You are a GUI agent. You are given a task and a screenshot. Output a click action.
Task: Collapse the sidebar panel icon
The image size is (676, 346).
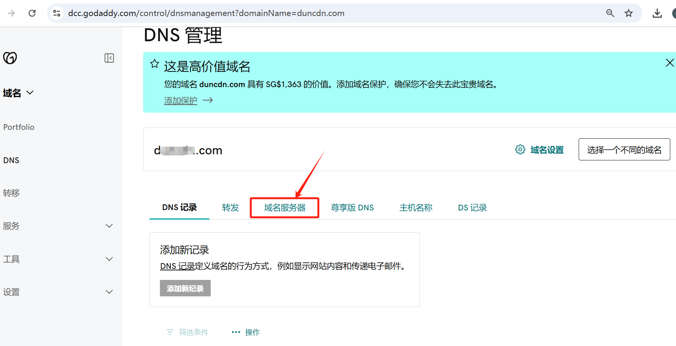[x=109, y=58]
